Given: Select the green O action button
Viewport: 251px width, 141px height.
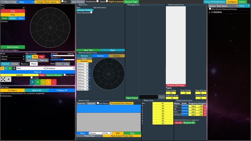Looking at the screenshot, I should pos(10,68).
